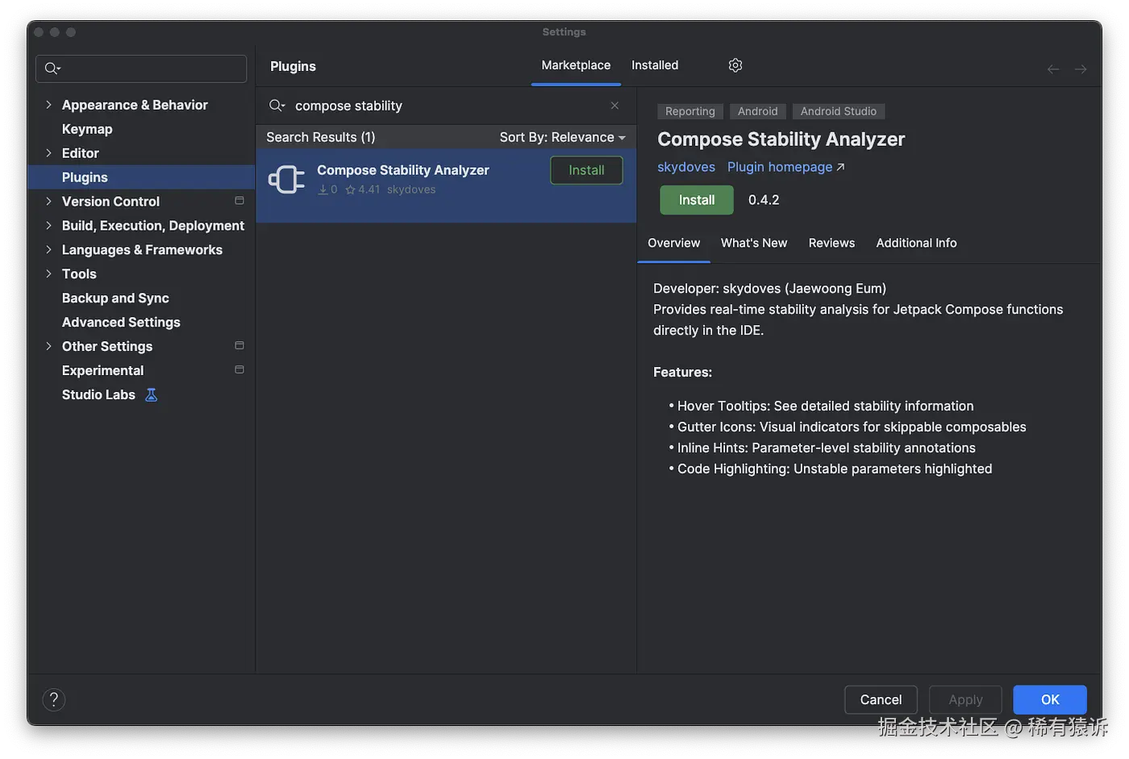Screen dimensions: 1129x759
Task: Click the version number 0.4.2
Action: 764,200
